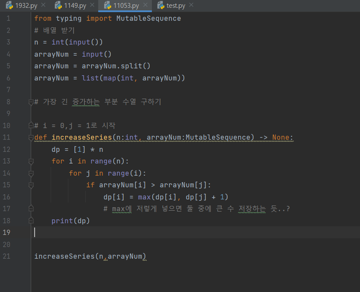The width and height of the screenshot is (360, 292).
Task: Click the fold end marker at line 18
Action: coord(31,220)
